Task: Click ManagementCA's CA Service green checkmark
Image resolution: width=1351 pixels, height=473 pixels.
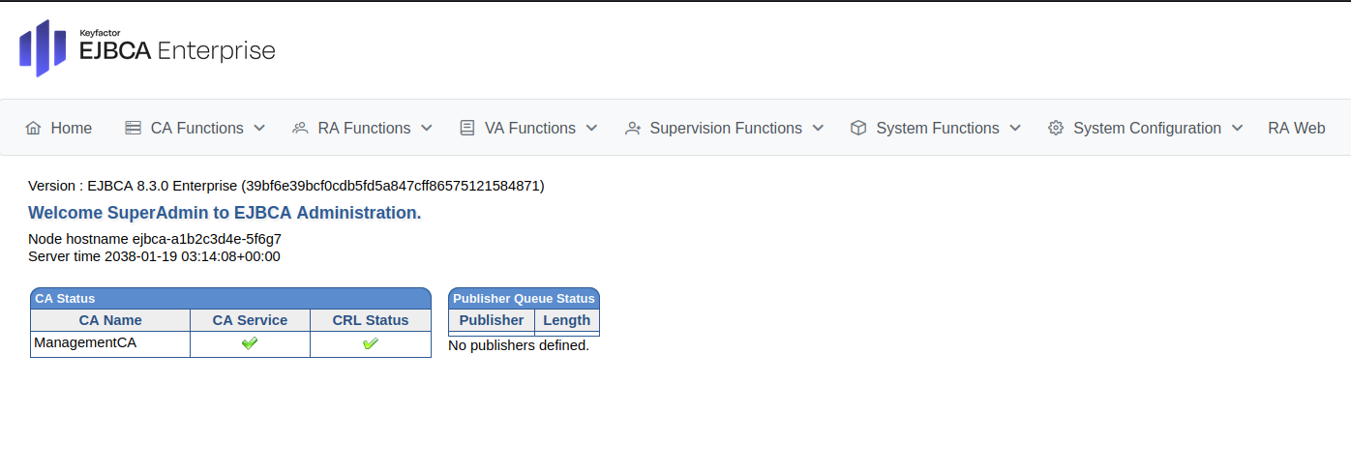Action: pos(250,343)
